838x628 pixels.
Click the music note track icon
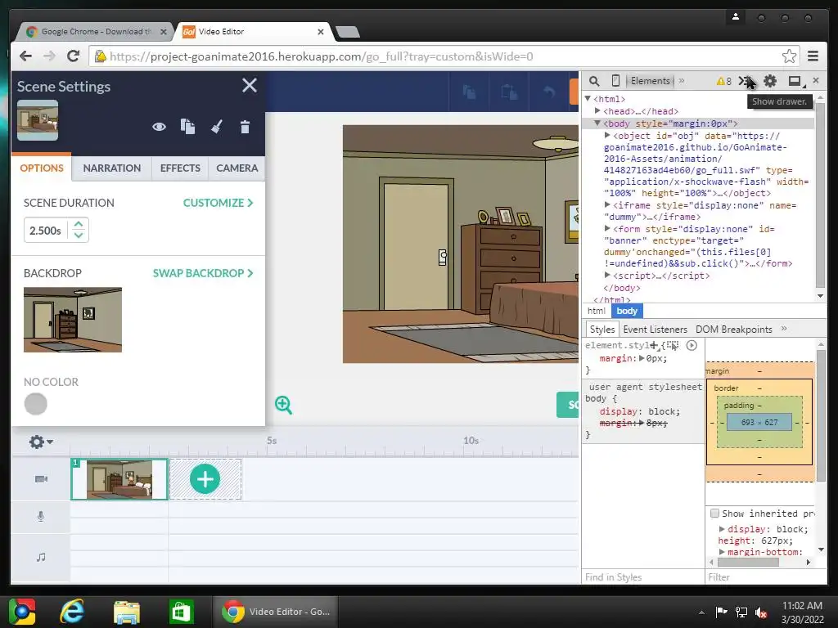pos(41,557)
